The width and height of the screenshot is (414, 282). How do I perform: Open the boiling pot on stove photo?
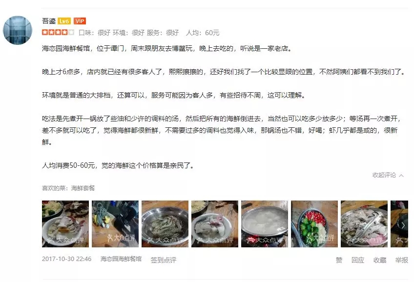click(265, 224)
